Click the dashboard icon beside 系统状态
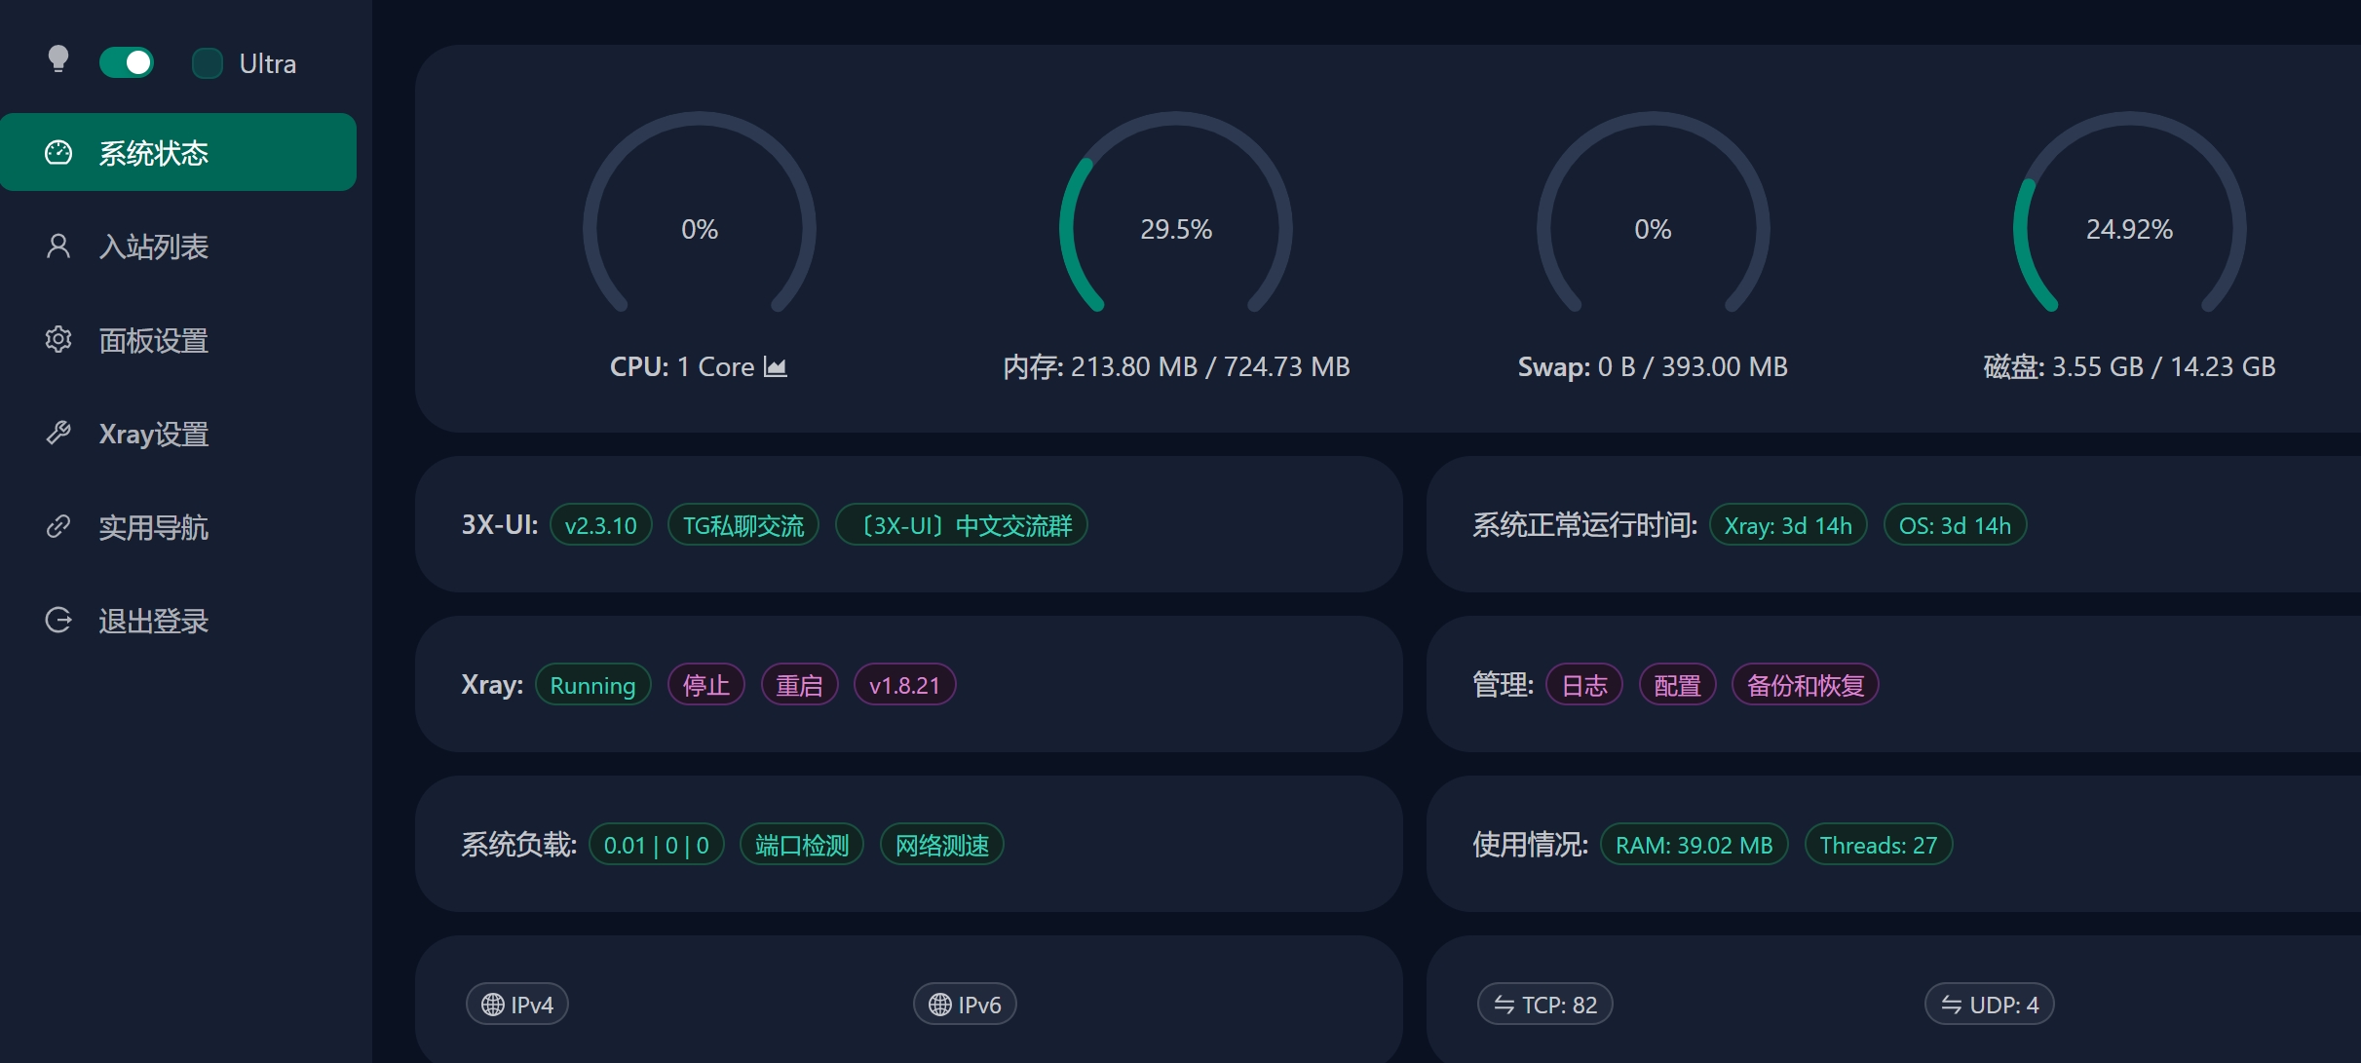The image size is (2361, 1063). click(58, 153)
